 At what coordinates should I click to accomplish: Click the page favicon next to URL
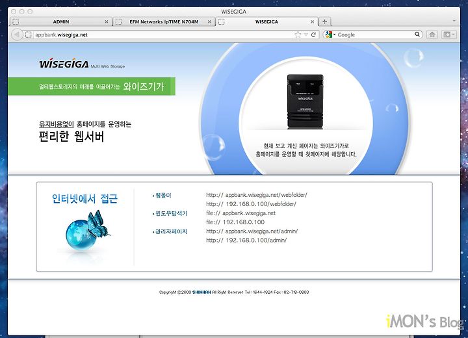pos(29,34)
